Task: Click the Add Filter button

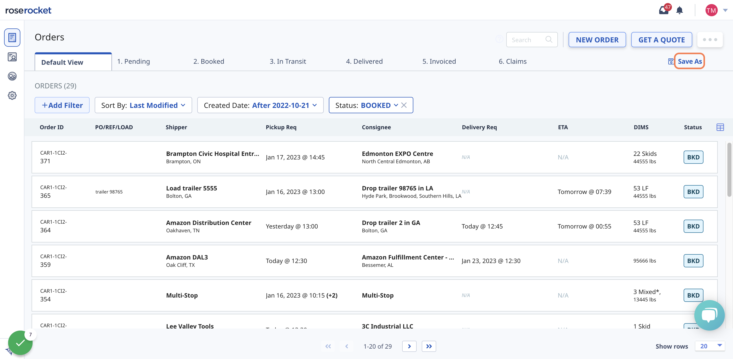Action: pyautogui.click(x=62, y=105)
